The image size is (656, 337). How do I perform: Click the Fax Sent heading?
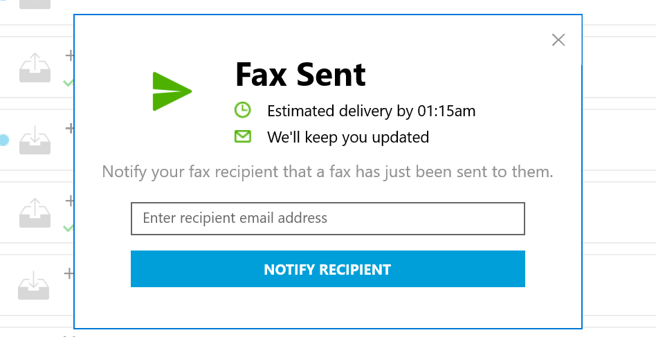pos(300,75)
